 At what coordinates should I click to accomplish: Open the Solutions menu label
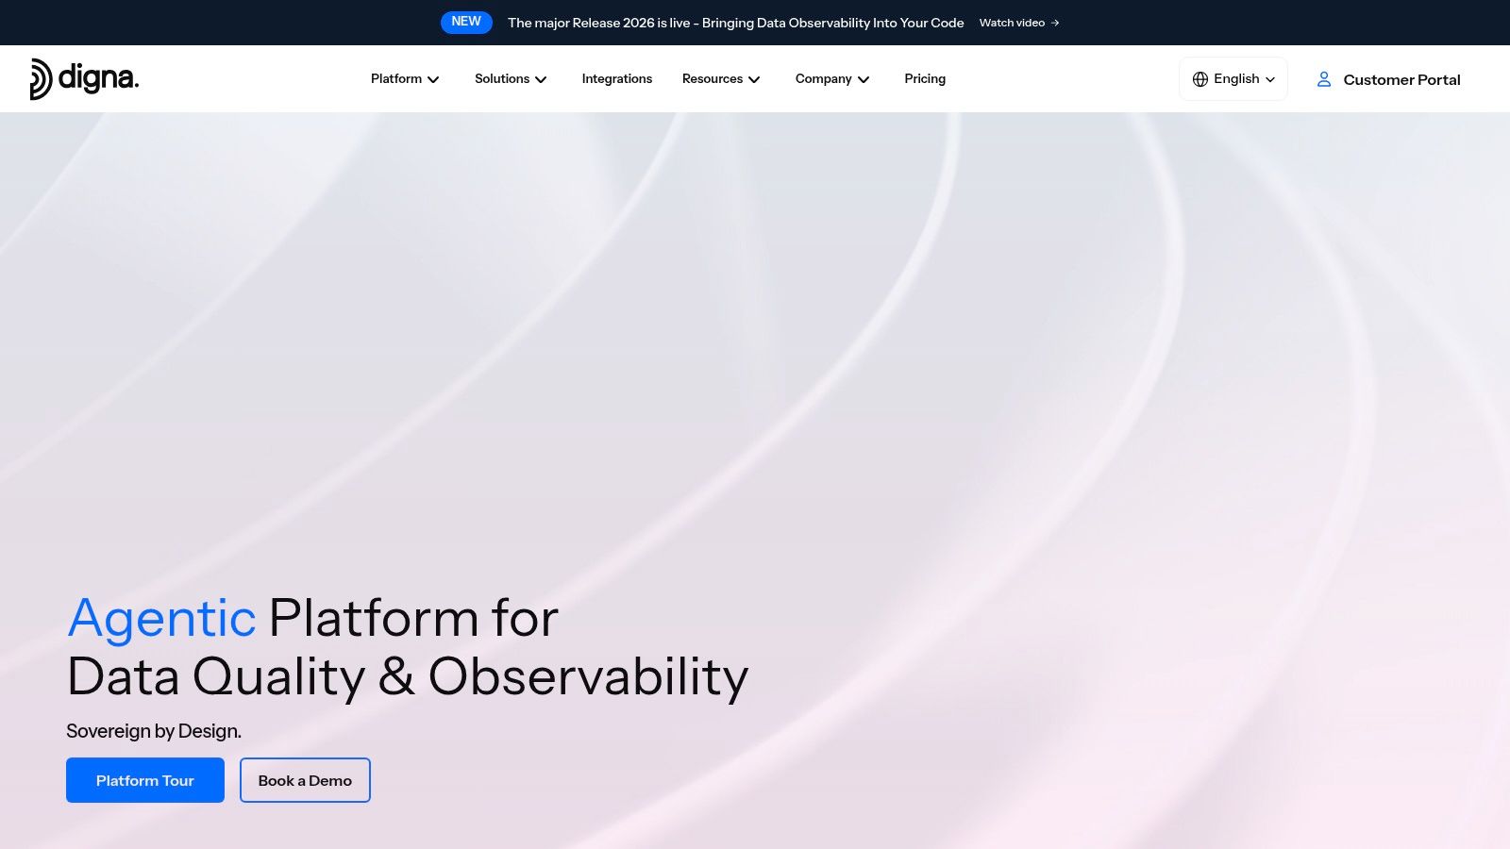(502, 79)
